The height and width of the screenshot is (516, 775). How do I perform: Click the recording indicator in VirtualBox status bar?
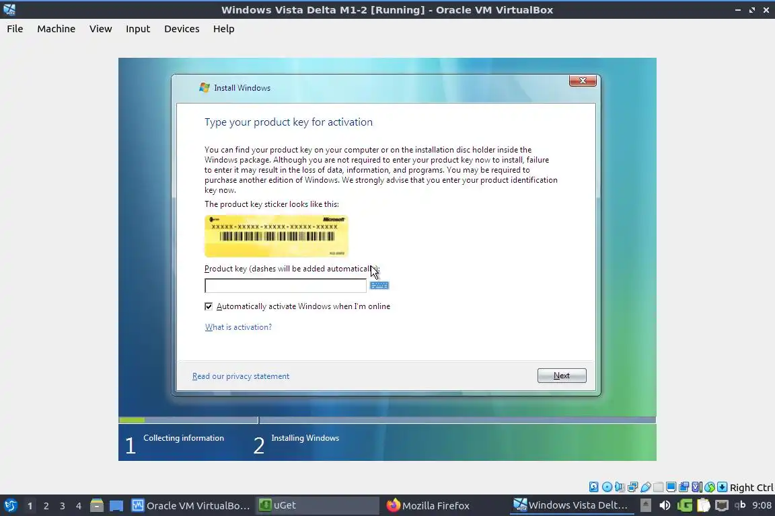(684, 487)
